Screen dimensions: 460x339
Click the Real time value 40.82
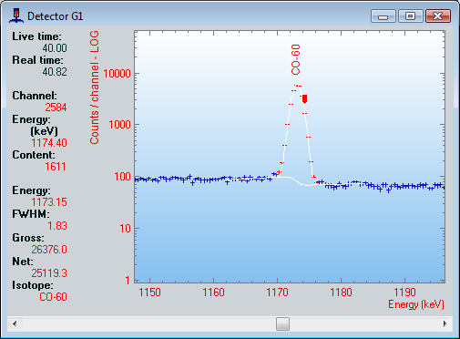pyautogui.click(x=55, y=72)
